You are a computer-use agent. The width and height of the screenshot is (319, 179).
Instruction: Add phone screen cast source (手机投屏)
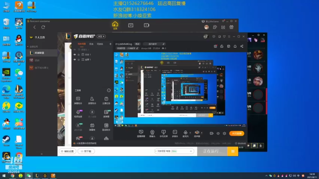[163, 134]
